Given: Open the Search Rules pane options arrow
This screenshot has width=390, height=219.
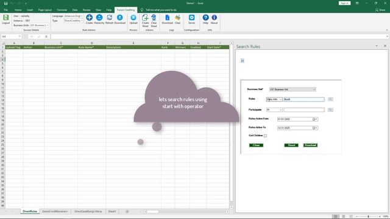Looking at the screenshot, I should (x=377, y=46).
